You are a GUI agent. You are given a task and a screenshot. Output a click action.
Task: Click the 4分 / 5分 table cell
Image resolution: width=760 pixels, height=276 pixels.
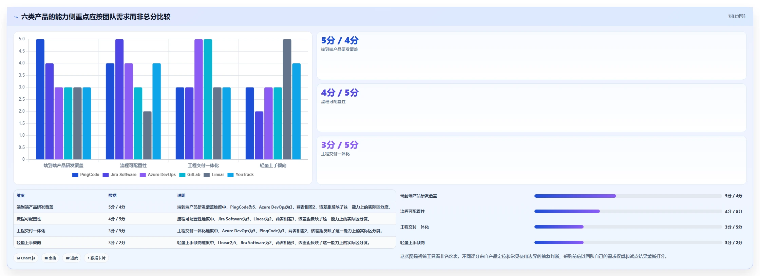pyautogui.click(x=117, y=219)
